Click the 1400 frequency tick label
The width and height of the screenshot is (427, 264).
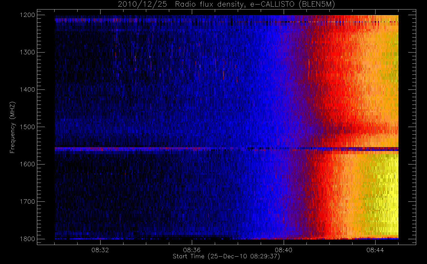[27, 90]
